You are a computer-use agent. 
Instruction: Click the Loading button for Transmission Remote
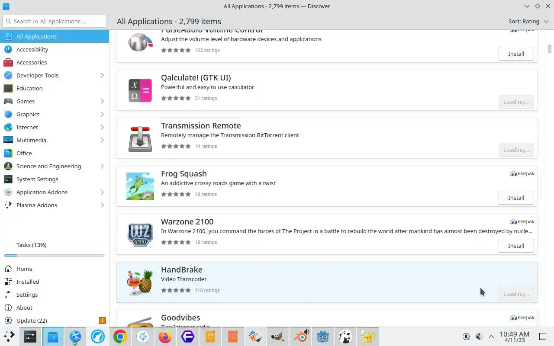516,150
